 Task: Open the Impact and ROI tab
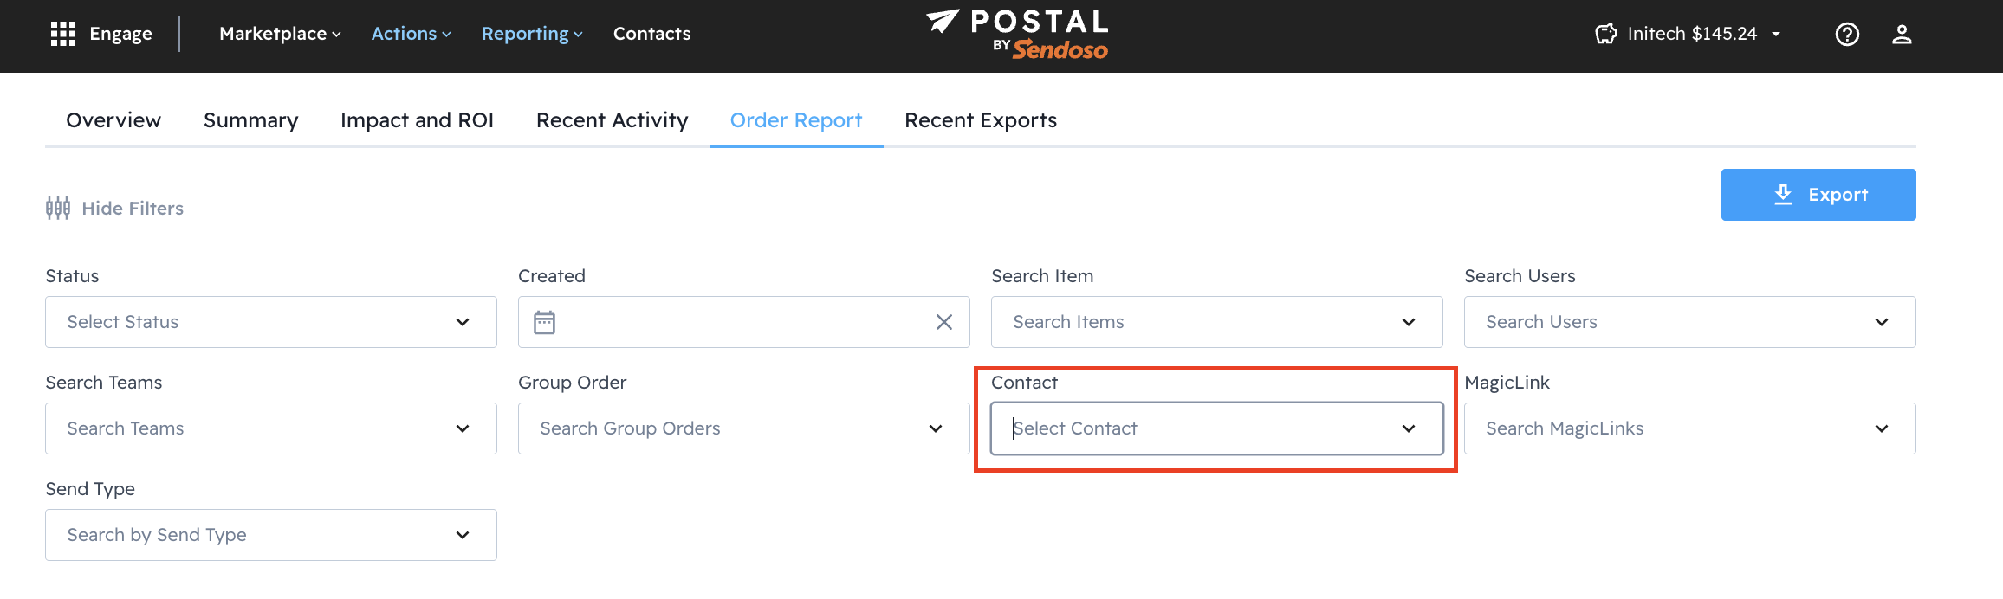[x=417, y=120]
